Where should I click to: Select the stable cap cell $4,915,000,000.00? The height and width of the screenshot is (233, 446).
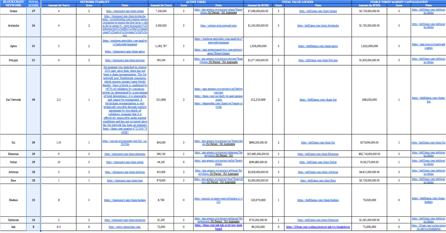pos(369,172)
